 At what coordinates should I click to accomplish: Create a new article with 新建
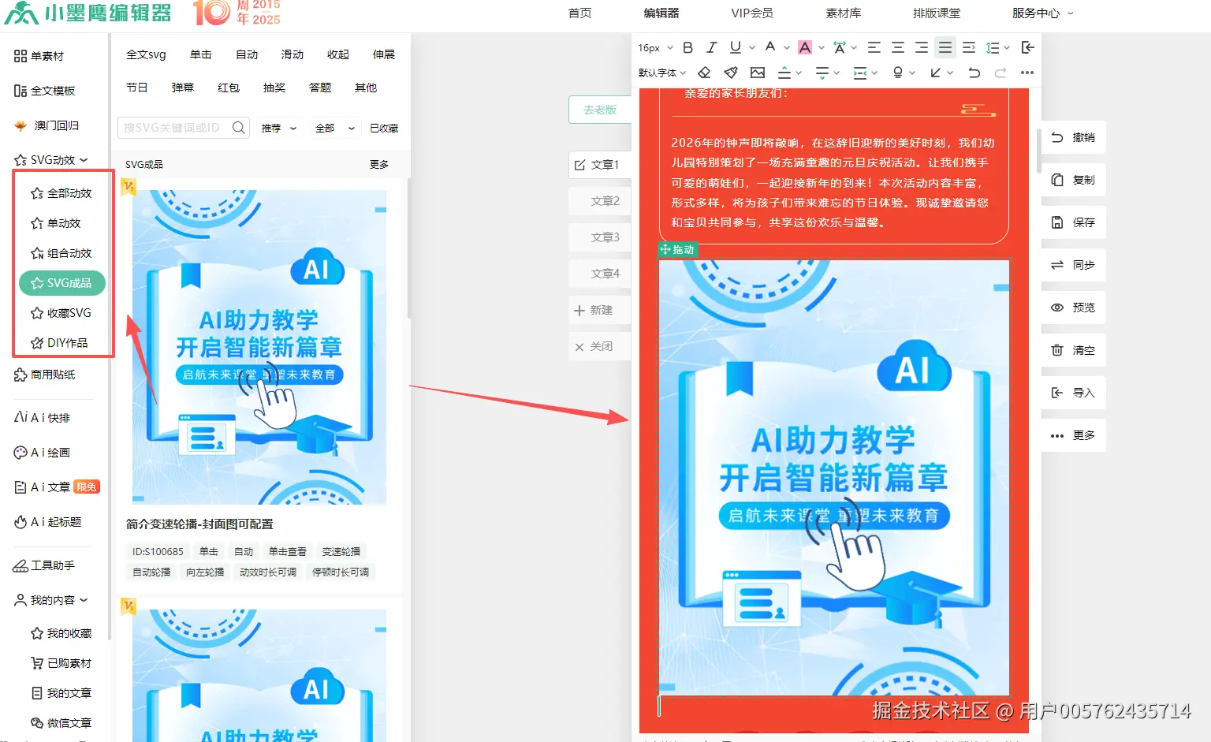[600, 310]
